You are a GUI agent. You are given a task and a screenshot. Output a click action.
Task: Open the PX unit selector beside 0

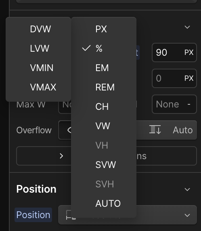189,78
